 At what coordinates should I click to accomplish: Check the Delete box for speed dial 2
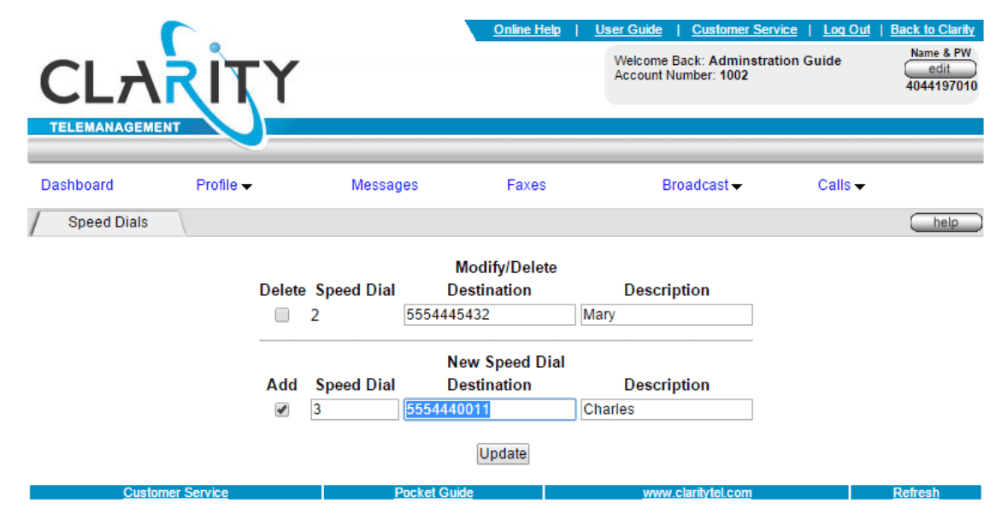coord(282,316)
